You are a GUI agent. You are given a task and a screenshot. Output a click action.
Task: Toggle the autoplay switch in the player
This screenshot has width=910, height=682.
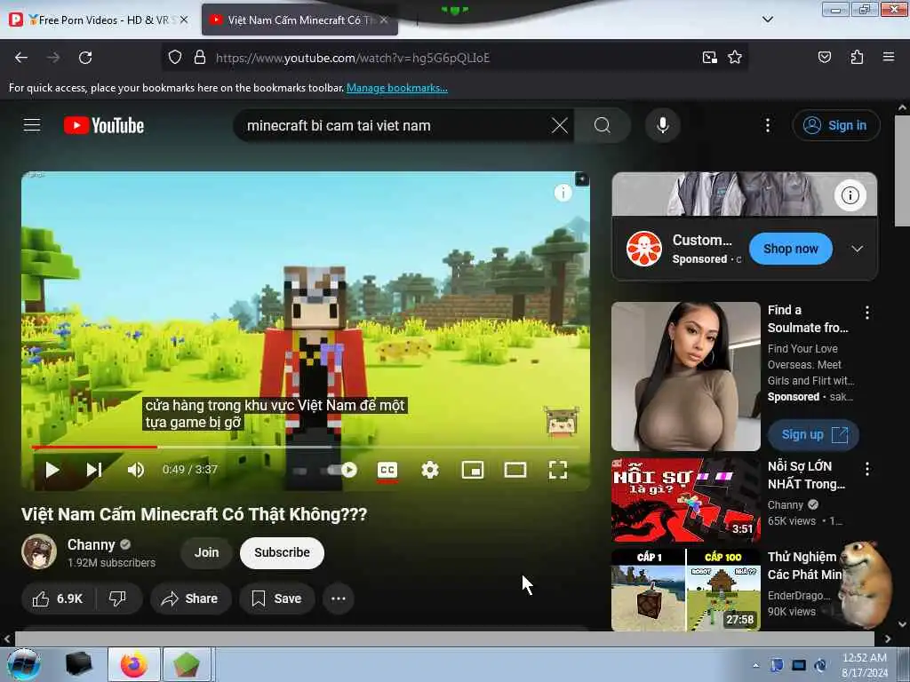(341, 470)
